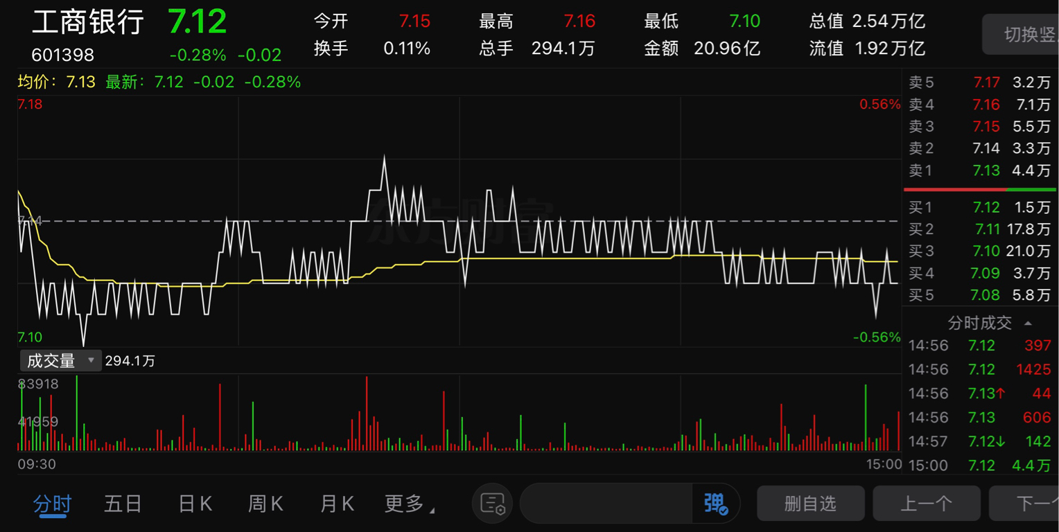Click the 均价 7.13 label
This screenshot has height=532, width=1059.
point(56,82)
